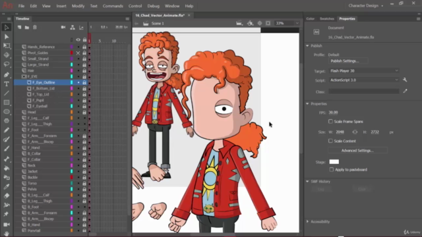The width and height of the screenshot is (422, 237).
Task: Enable Scale Content checkbox
Action: 330,141
